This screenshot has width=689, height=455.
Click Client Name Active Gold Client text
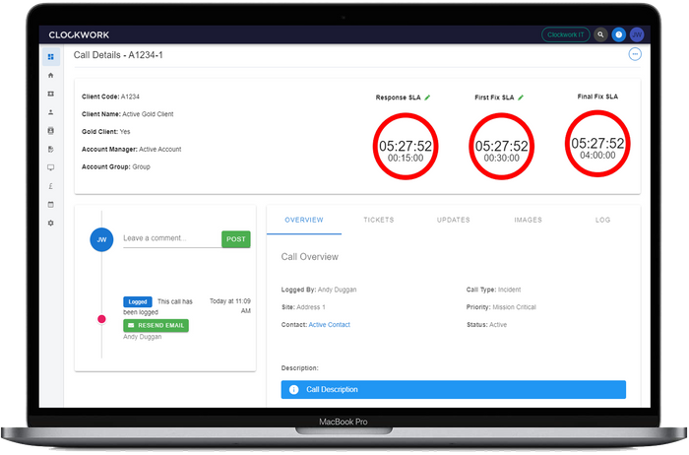[x=127, y=114]
